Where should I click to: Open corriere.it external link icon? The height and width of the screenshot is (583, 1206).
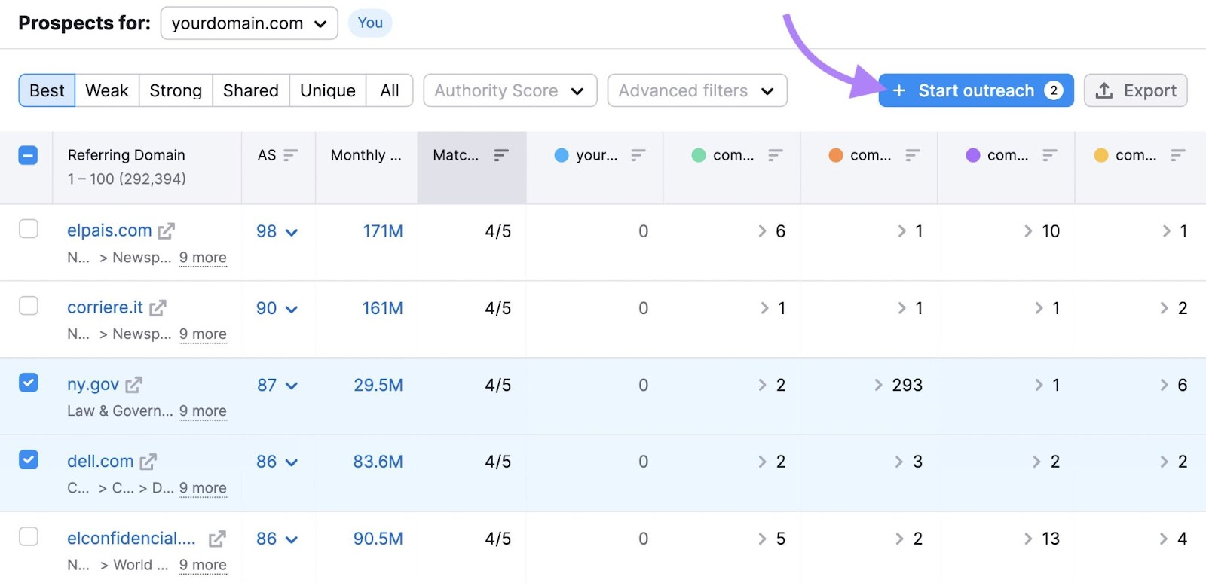click(158, 308)
